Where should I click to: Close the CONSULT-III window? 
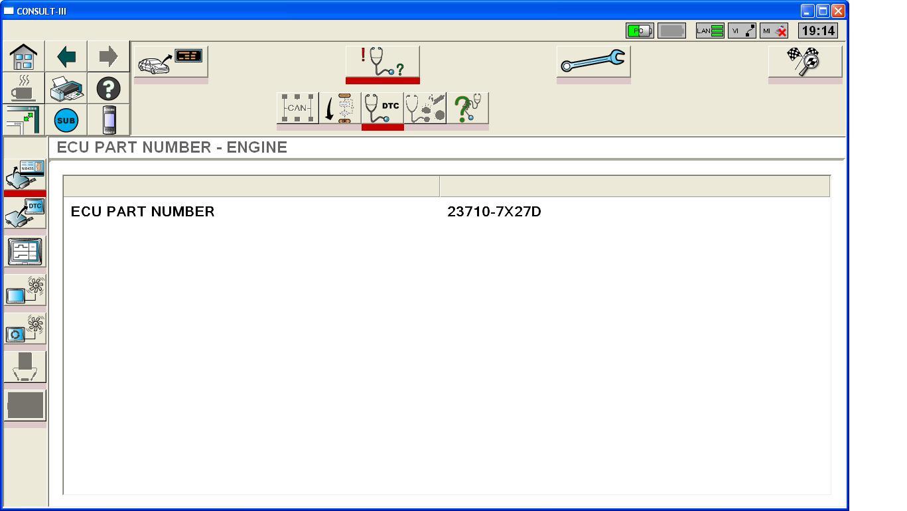838,11
